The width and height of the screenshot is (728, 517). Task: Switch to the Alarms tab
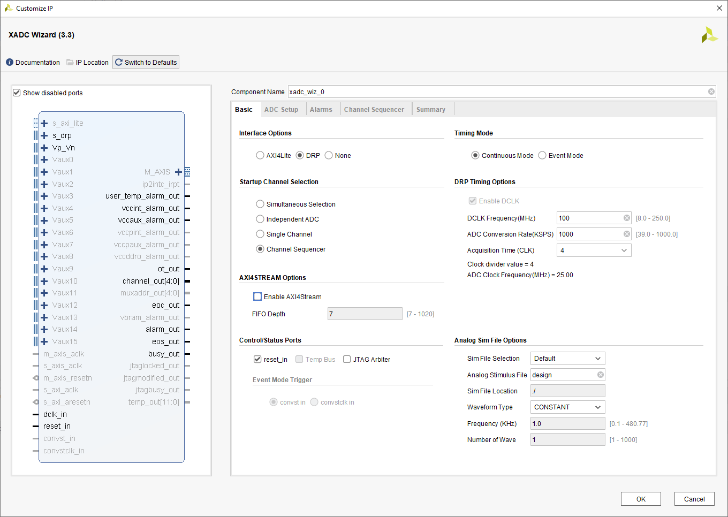321,110
